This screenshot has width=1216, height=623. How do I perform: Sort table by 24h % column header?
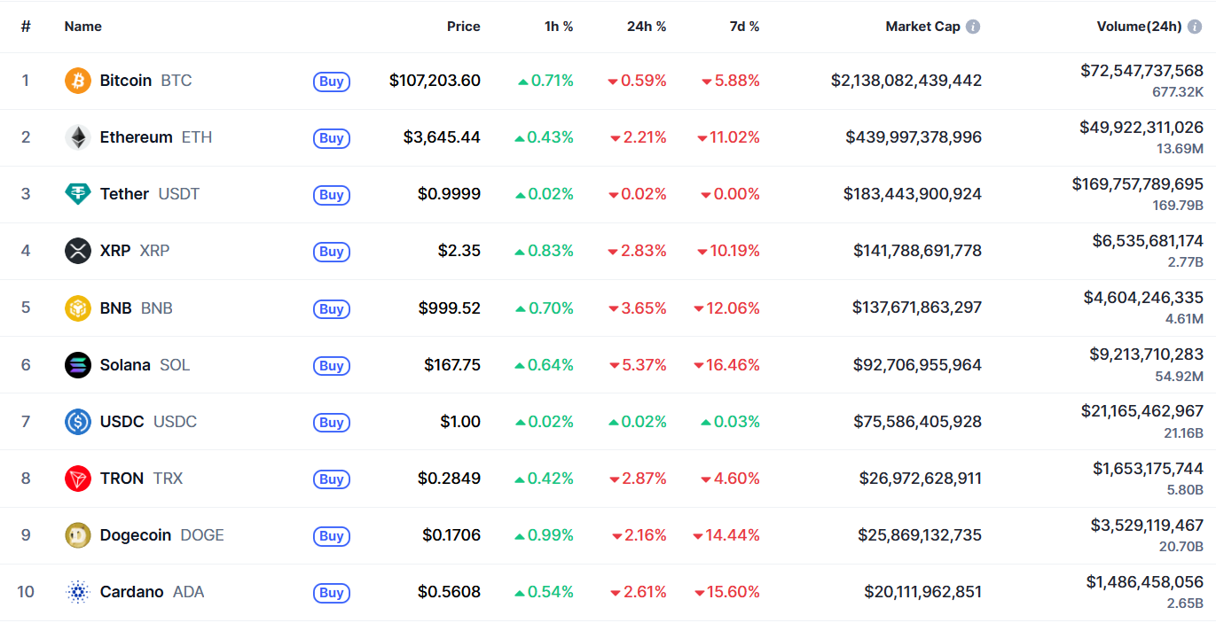click(647, 27)
